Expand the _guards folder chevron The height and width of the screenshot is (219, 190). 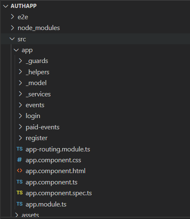[20, 61]
